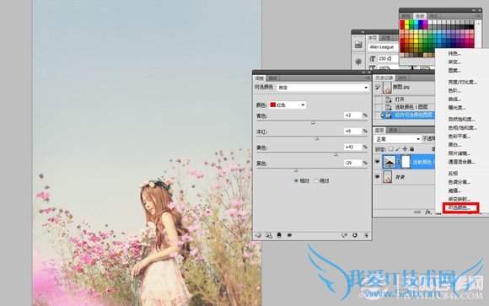Click the expanded view icon in Adjustments footer
The width and height of the screenshot is (489, 306).
point(268,235)
